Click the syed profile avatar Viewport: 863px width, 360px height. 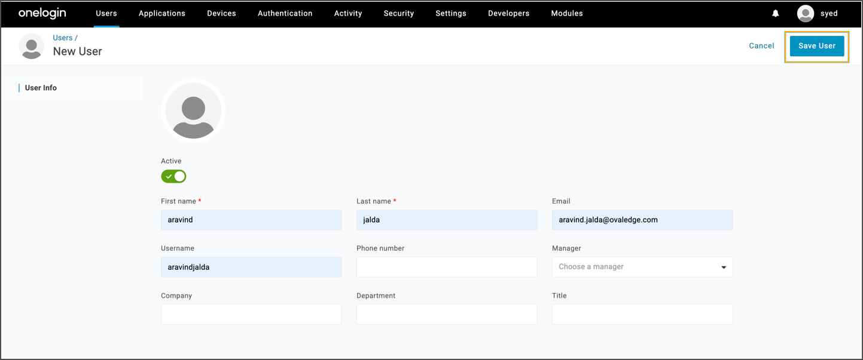pyautogui.click(x=805, y=13)
